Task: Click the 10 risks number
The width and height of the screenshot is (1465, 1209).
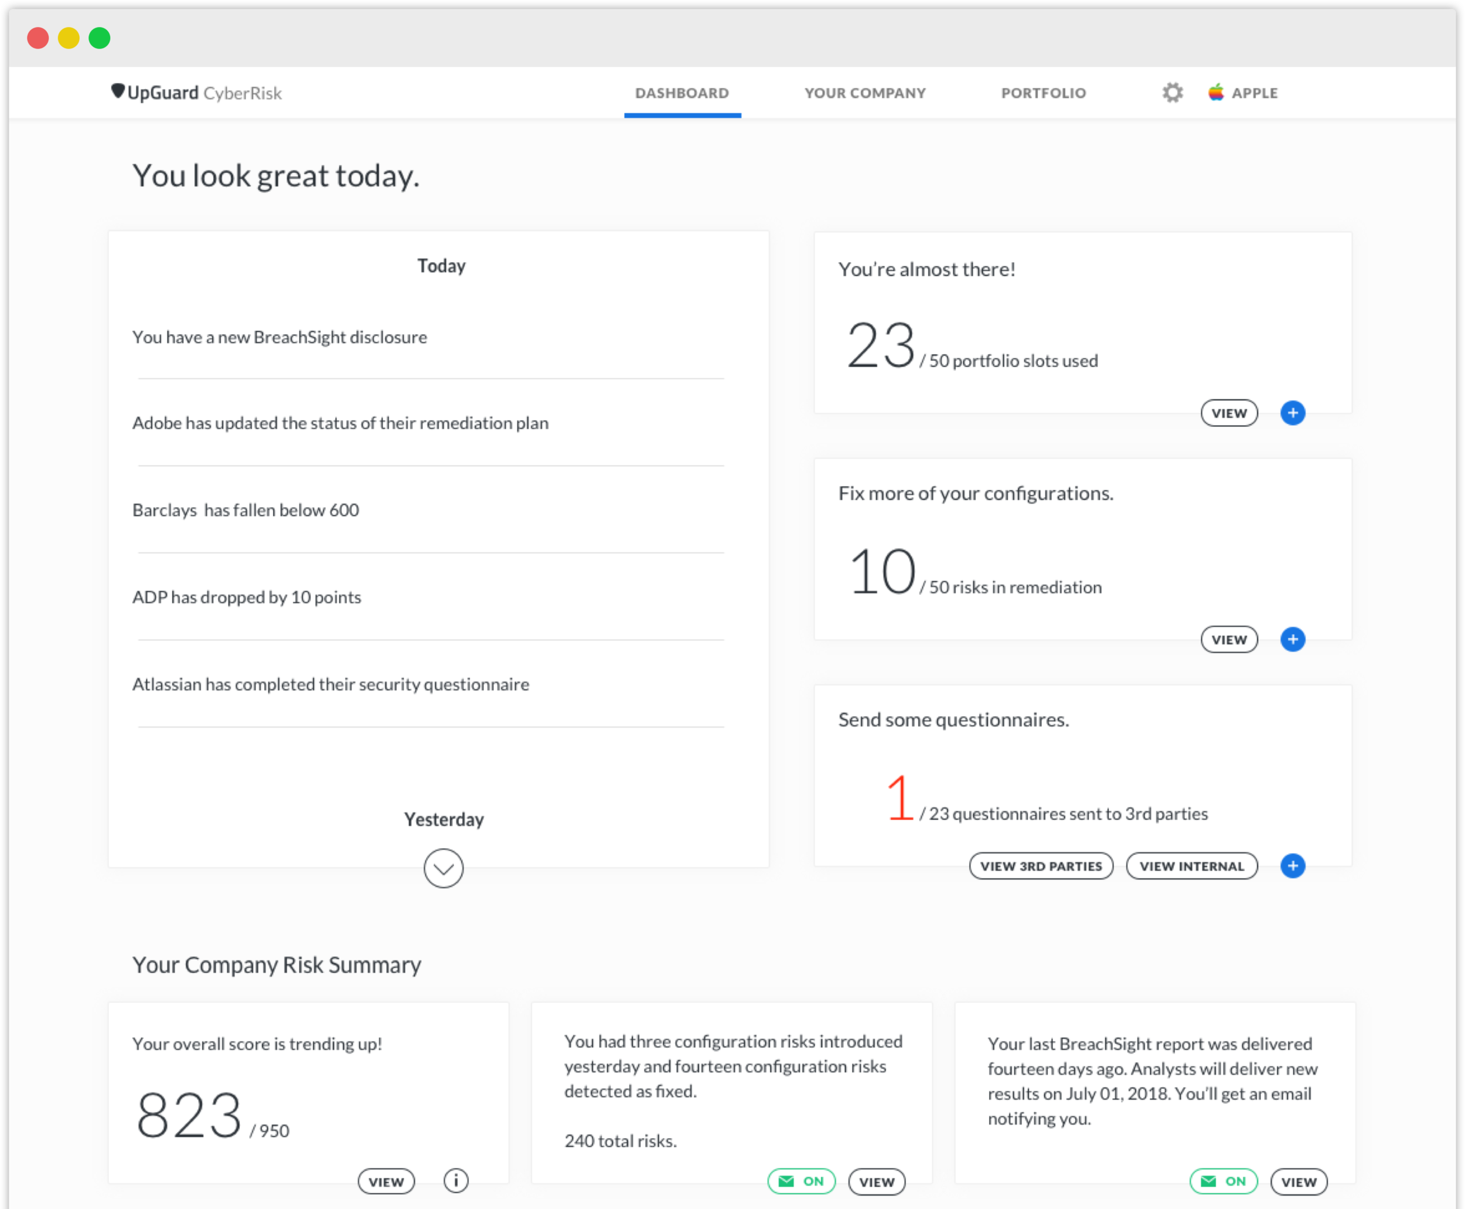Action: (883, 572)
